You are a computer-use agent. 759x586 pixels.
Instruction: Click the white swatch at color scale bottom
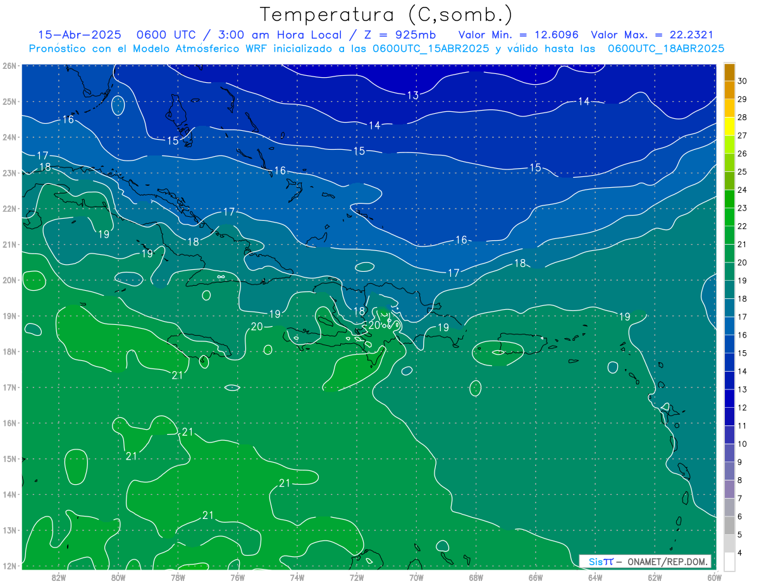click(x=729, y=561)
